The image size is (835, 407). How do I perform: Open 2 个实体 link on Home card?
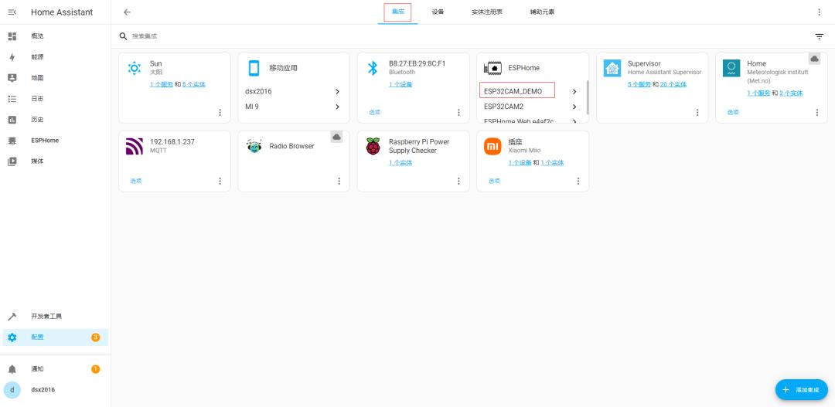point(791,93)
